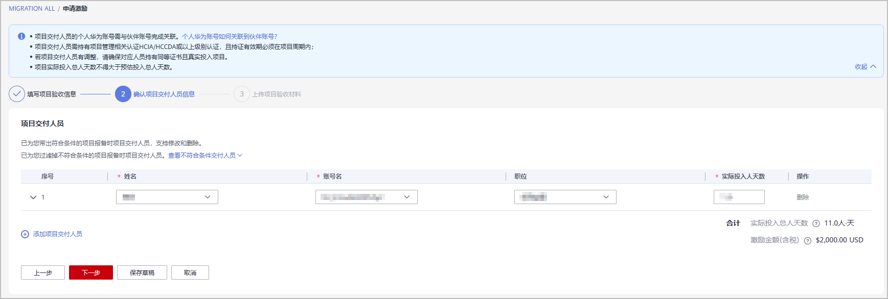888x299 pixels.
Task: Collapse the notice banner with 收起
Action: pos(866,67)
